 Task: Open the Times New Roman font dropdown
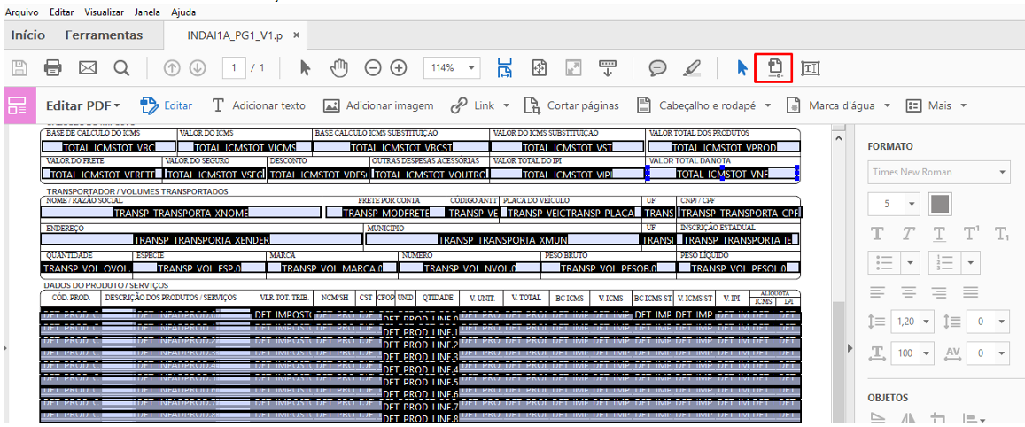click(x=939, y=173)
